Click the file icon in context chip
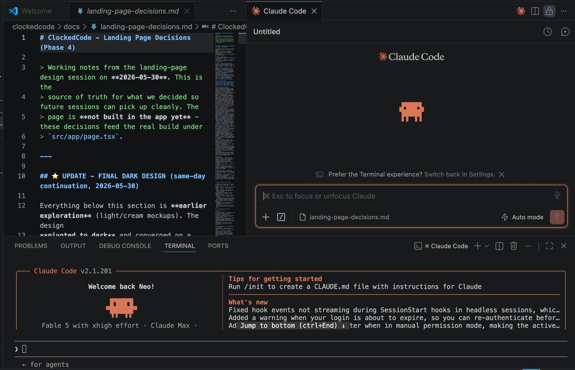Viewport: 575px width, 370px height. pos(303,217)
